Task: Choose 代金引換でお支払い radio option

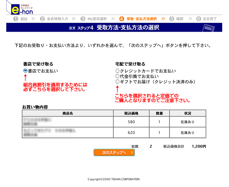Action: pos(117,76)
